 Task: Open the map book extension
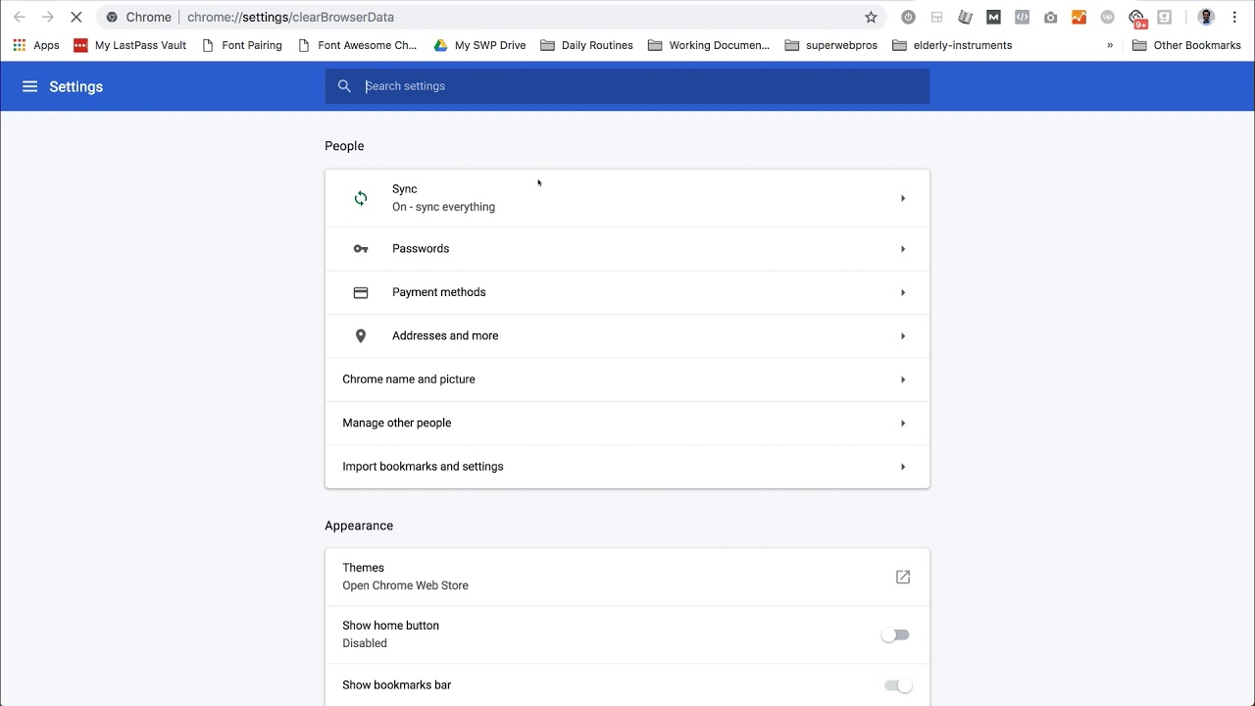click(965, 17)
